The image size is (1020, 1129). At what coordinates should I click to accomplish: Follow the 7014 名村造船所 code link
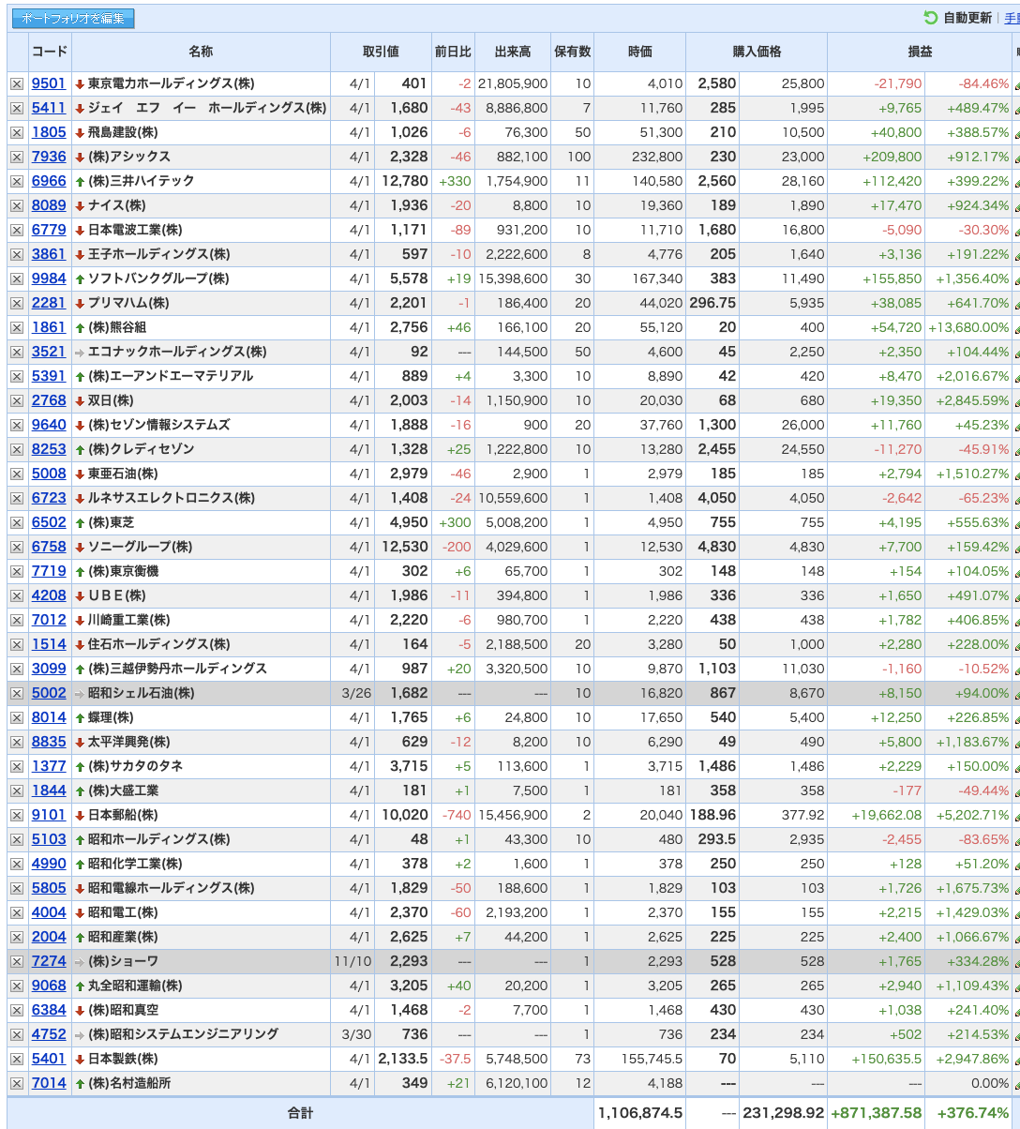(x=49, y=1083)
